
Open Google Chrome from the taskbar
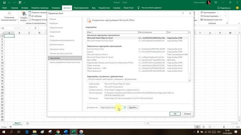[x=58, y=132]
